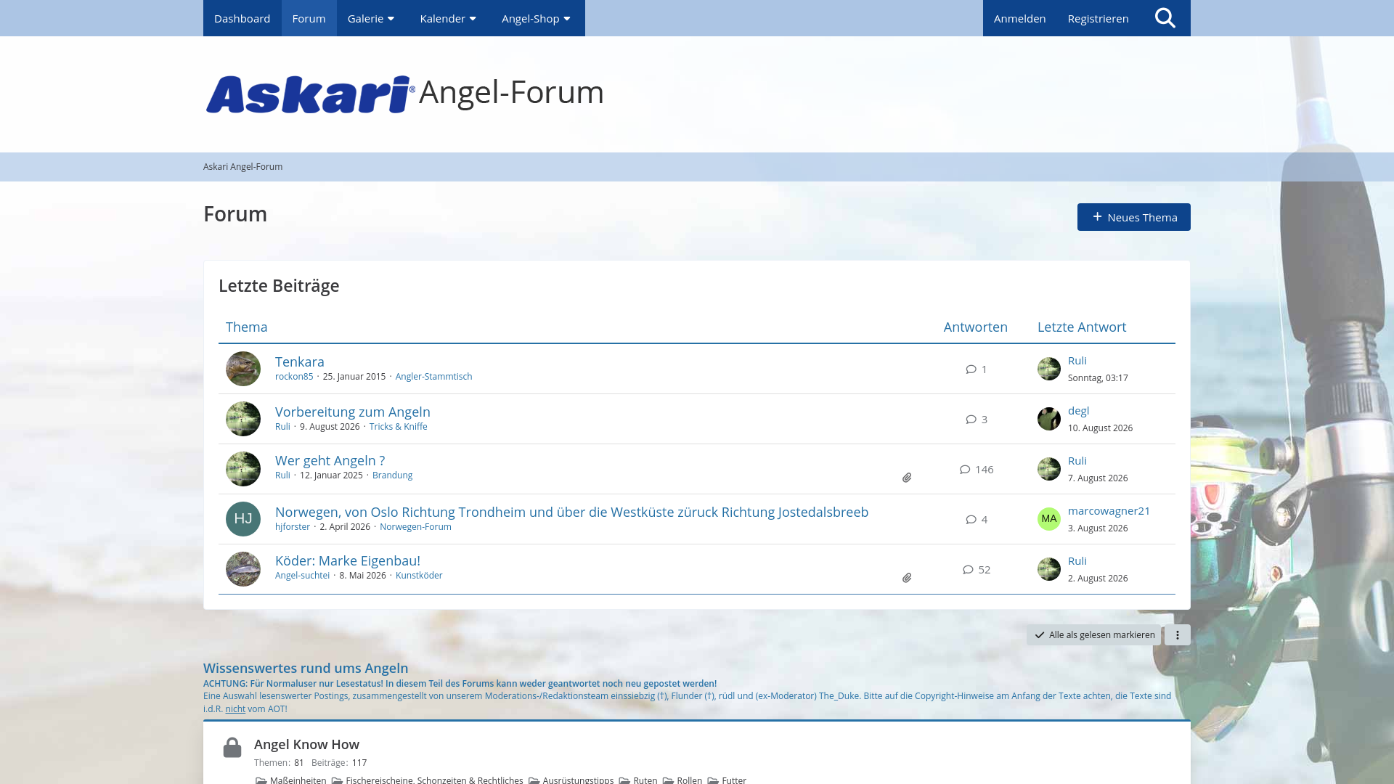Screen dimensions: 1394x784
Task: Open the Wer geht Angeln ? thread
Action: point(330,460)
